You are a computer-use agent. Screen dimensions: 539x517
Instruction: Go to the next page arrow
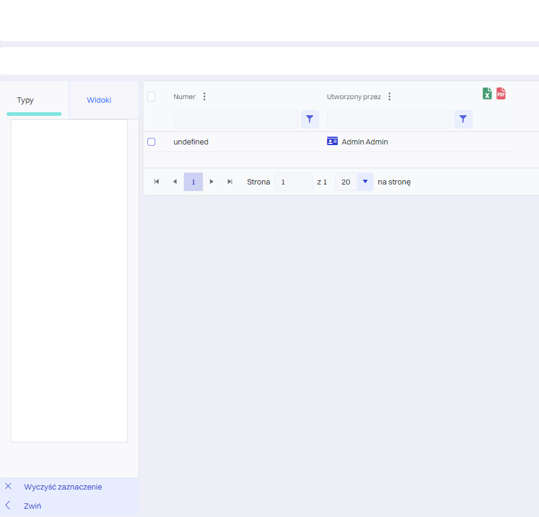point(211,181)
